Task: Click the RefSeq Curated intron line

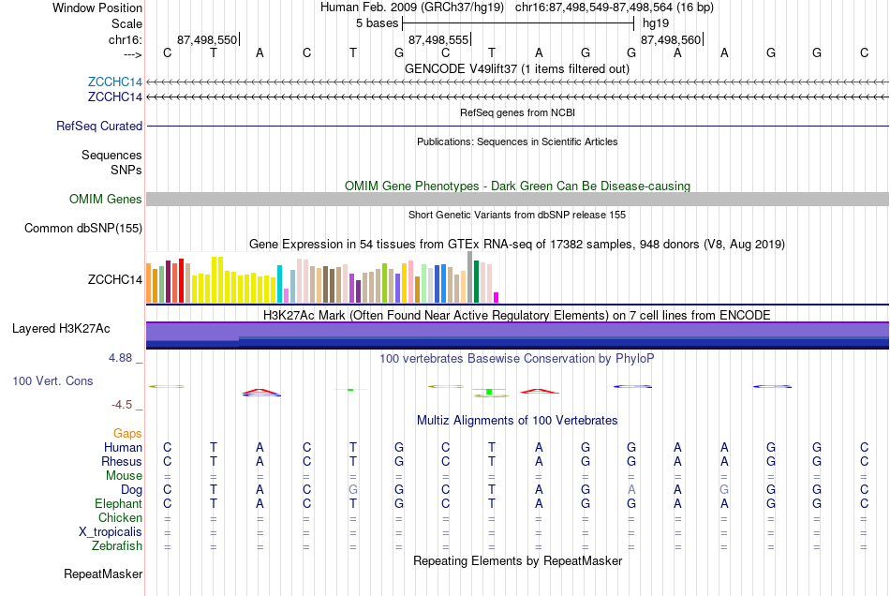Action: pyautogui.click(x=518, y=126)
